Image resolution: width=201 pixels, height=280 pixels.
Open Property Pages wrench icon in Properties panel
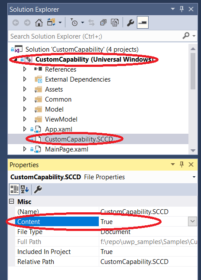pyautogui.click(x=38, y=189)
